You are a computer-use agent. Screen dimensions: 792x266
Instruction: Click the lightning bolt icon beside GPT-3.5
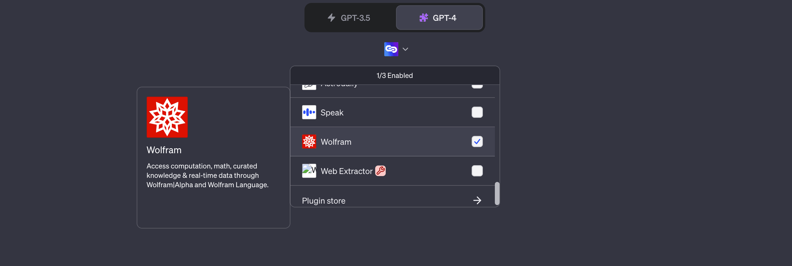point(331,18)
